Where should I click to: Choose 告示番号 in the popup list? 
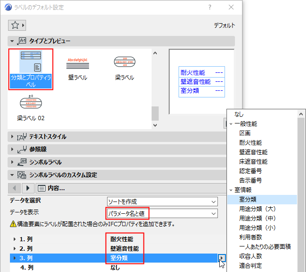click(251, 180)
